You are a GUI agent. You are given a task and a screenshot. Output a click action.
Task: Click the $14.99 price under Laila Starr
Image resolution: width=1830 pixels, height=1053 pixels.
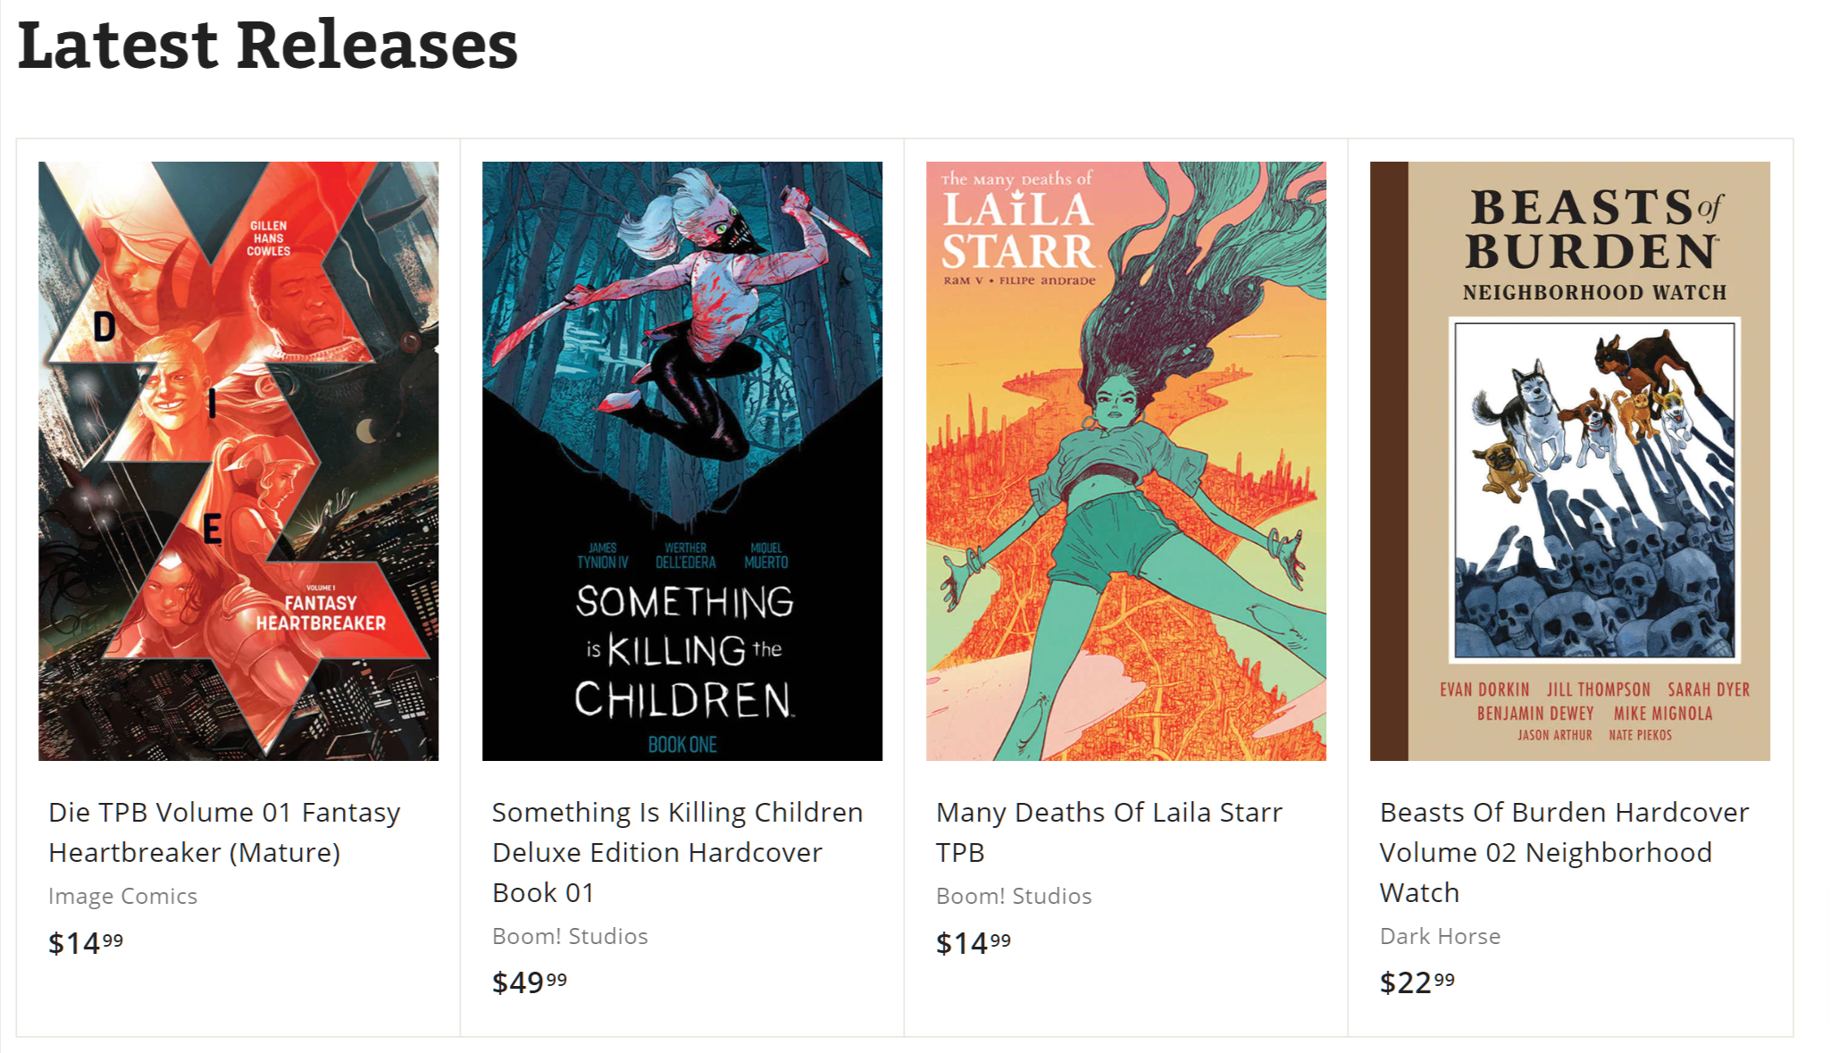(x=973, y=943)
